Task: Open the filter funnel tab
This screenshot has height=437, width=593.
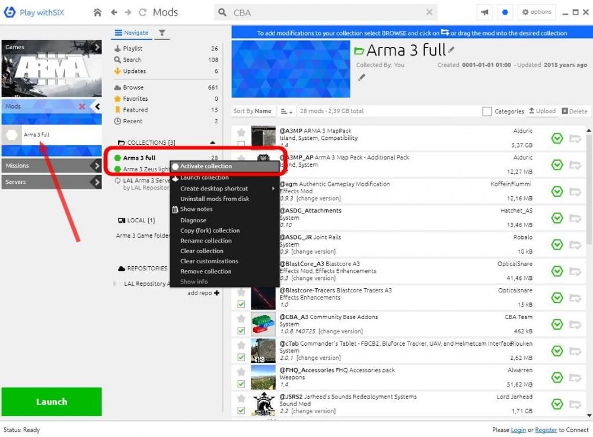Action: click(162, 33)
